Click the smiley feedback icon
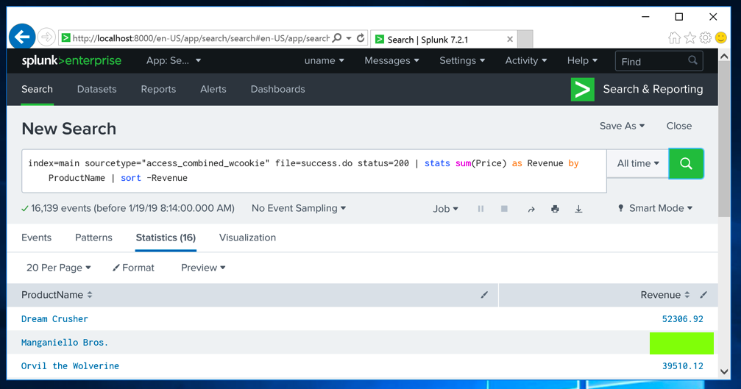 coord(720,38)
